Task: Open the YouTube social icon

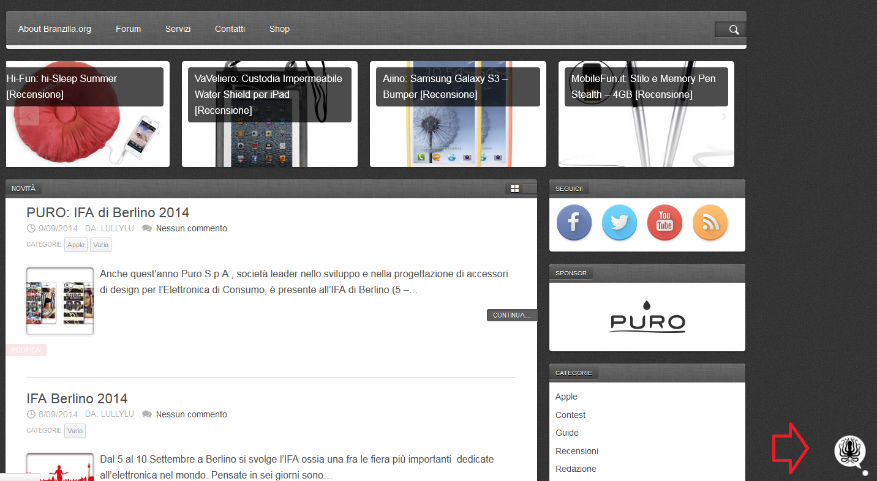Action: 664,223
